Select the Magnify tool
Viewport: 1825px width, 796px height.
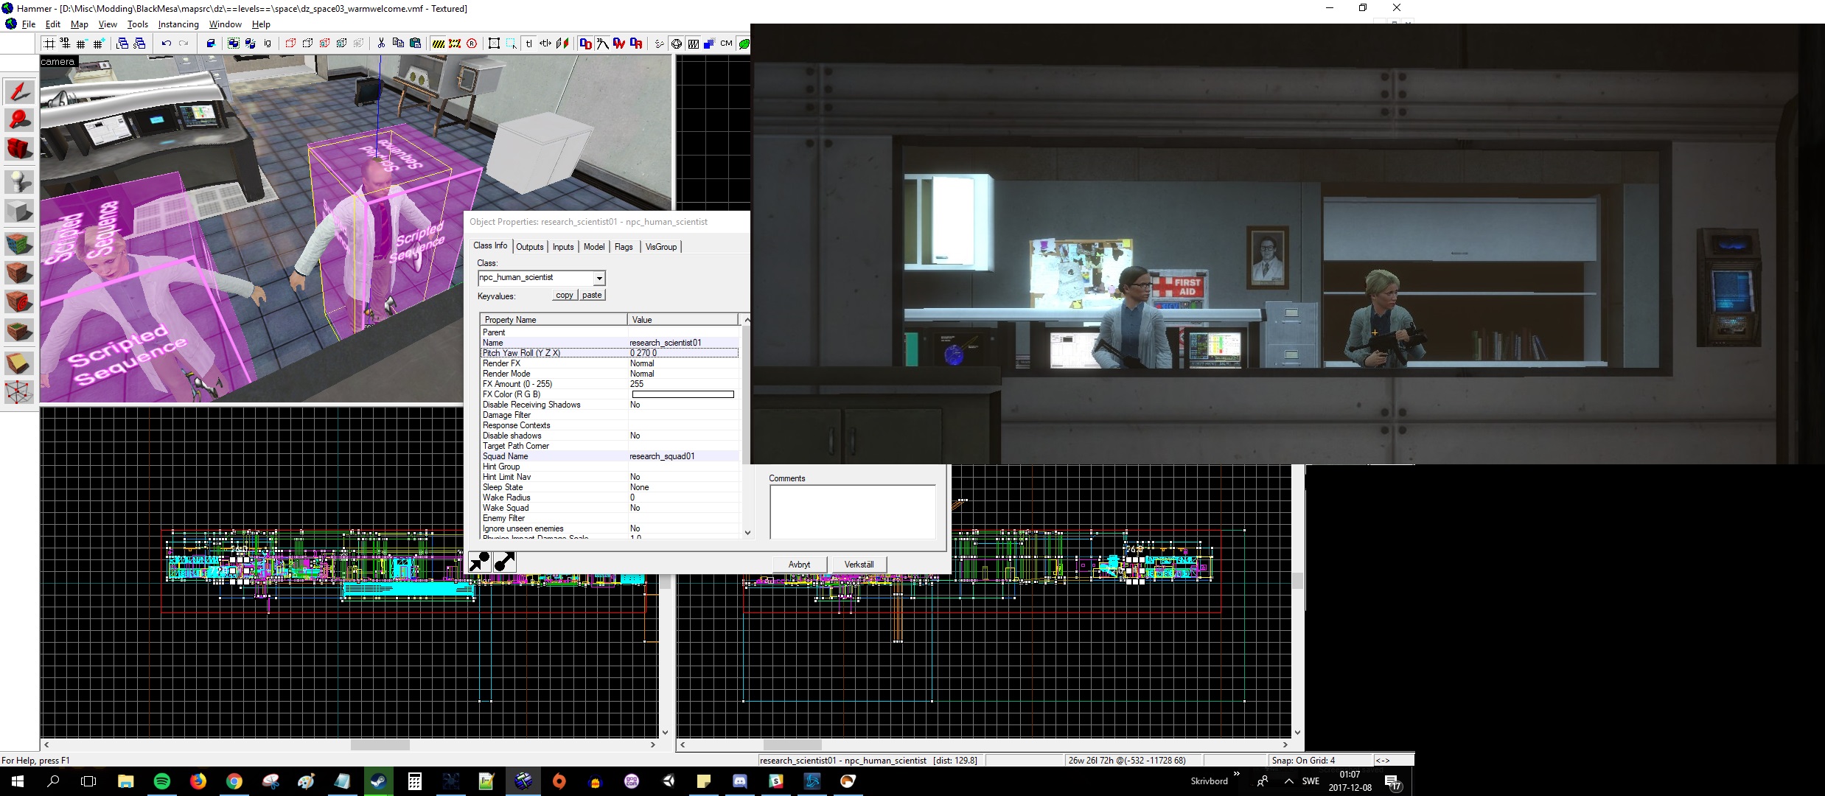[x=19, y=122]
